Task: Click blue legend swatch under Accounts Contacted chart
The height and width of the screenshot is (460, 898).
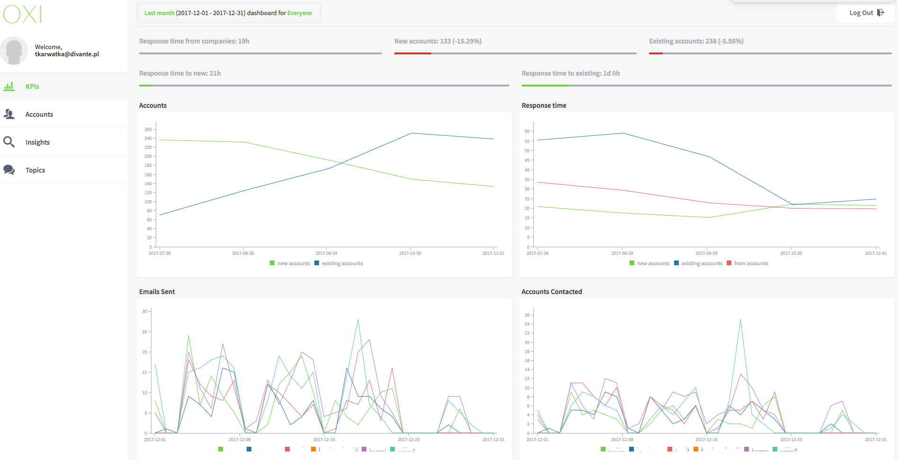Action: [631, 449]
